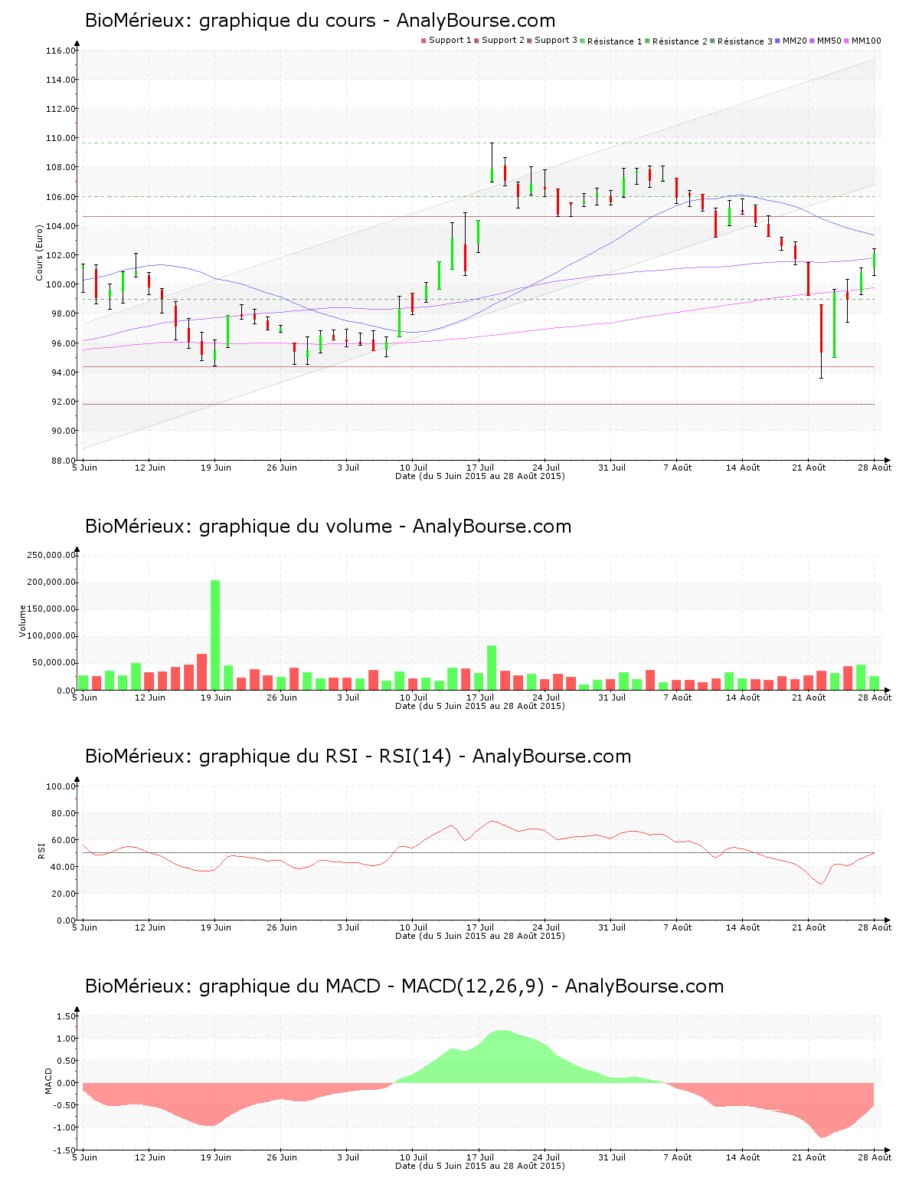Click the -1.50 value on the MACD axis

point(64,1150)
